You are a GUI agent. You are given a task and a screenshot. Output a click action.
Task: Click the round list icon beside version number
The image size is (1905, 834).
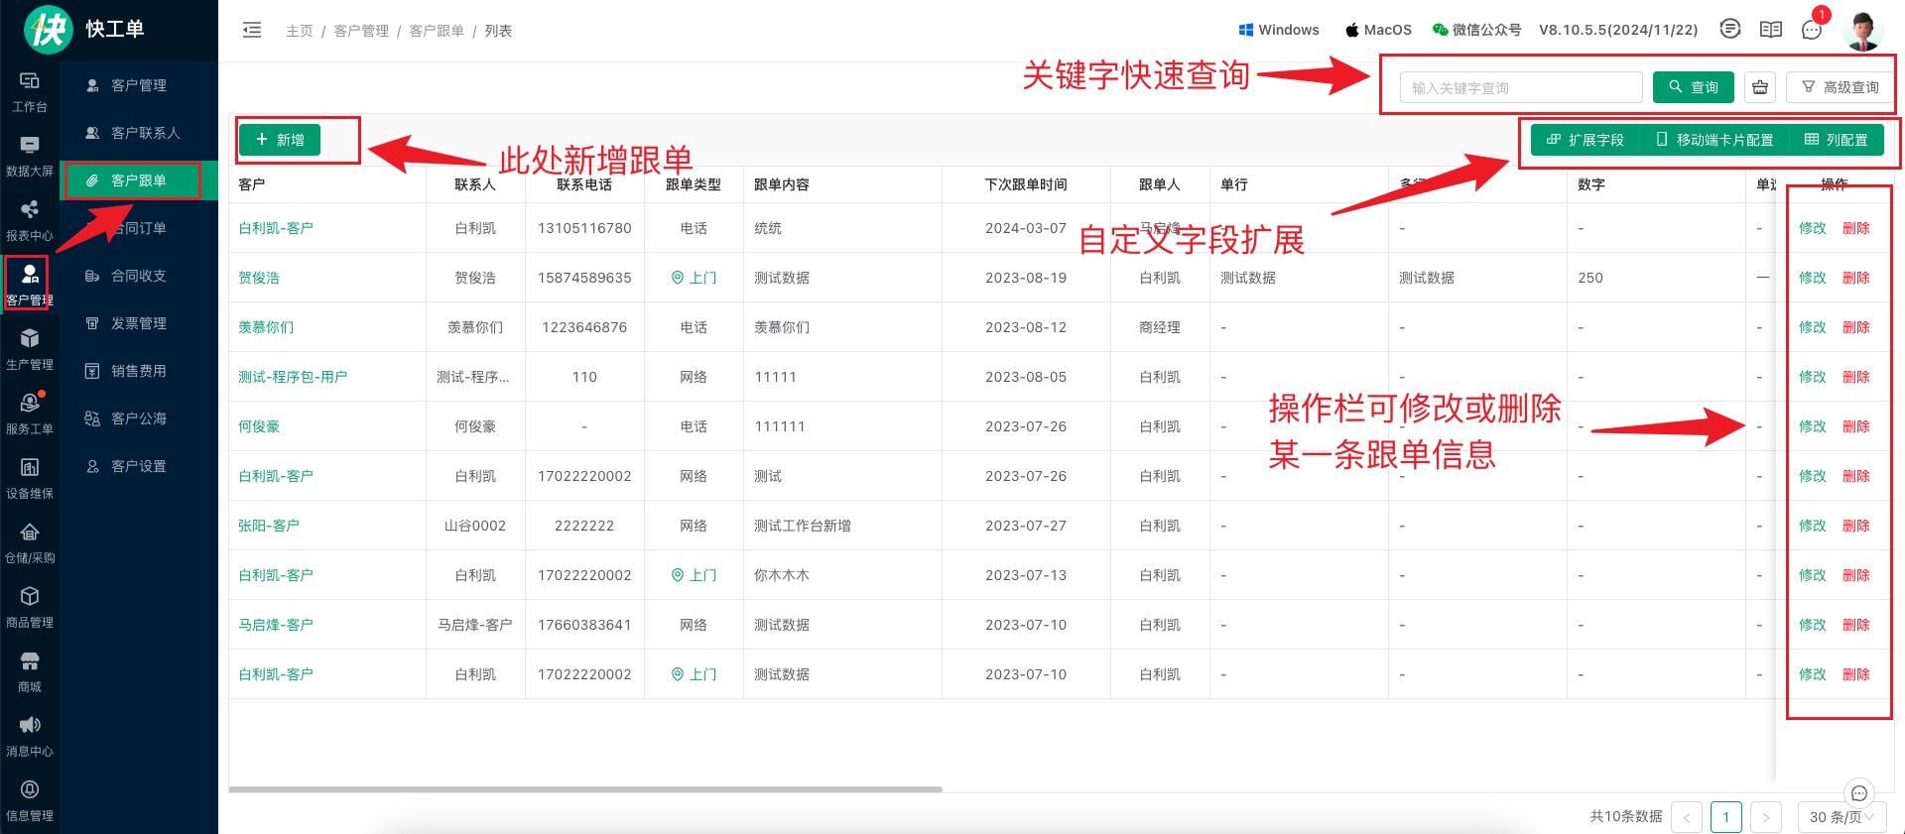[x=1730, y=29]
